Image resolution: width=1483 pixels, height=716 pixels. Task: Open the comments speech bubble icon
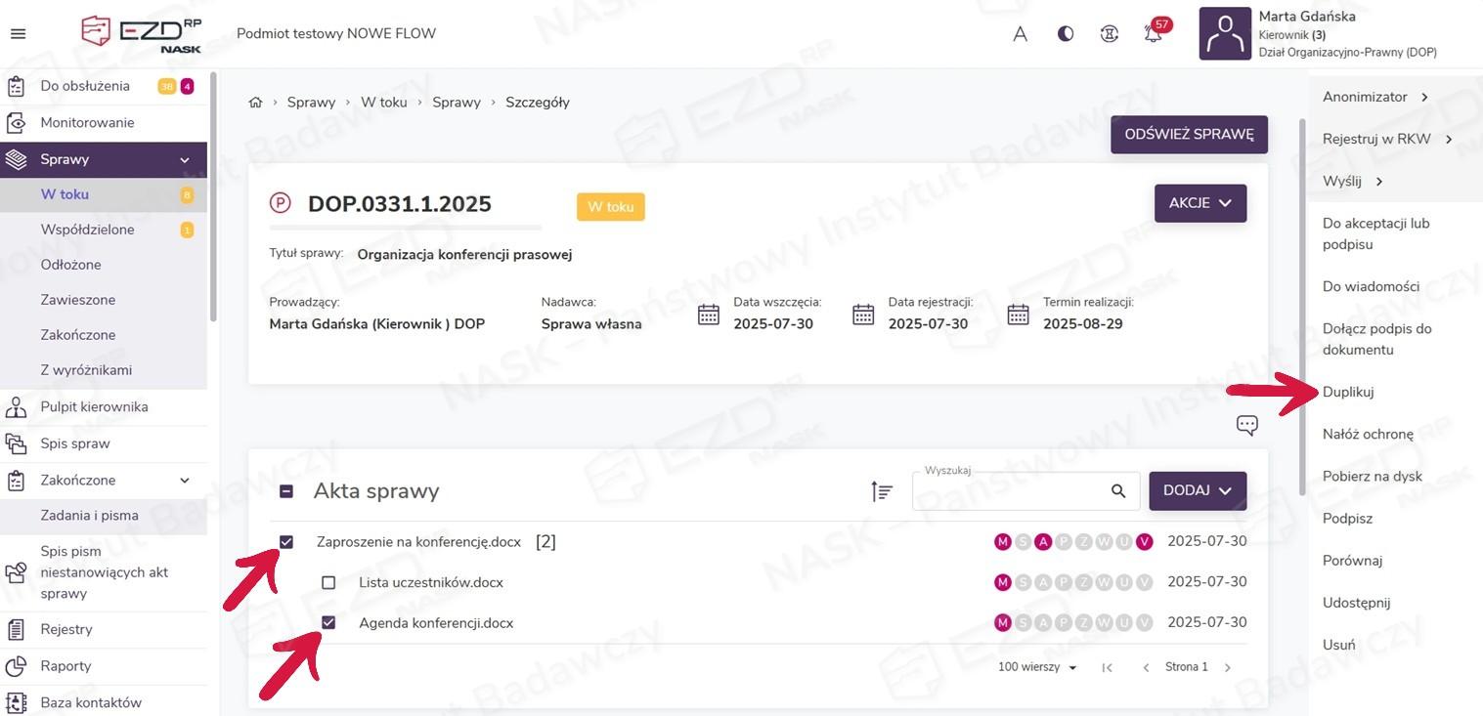(x=1246, y=425)
